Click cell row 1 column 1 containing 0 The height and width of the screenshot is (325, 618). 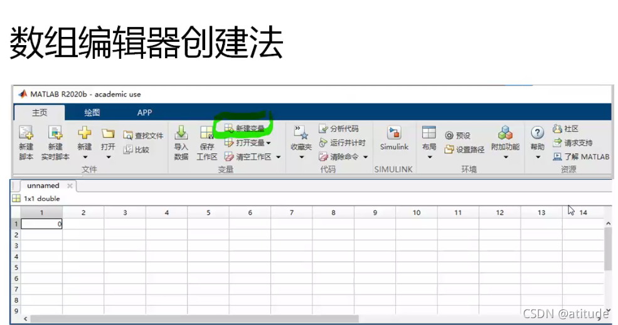(x=41, y=224)
